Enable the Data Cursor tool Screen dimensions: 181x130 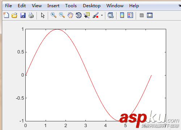pyautogui.click(x=87, y=15)
